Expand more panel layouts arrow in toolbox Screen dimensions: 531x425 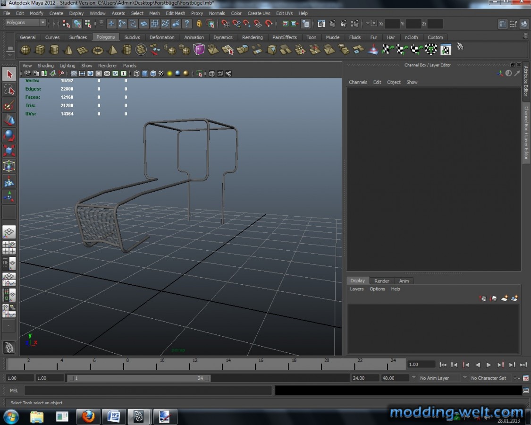(9, 326)
